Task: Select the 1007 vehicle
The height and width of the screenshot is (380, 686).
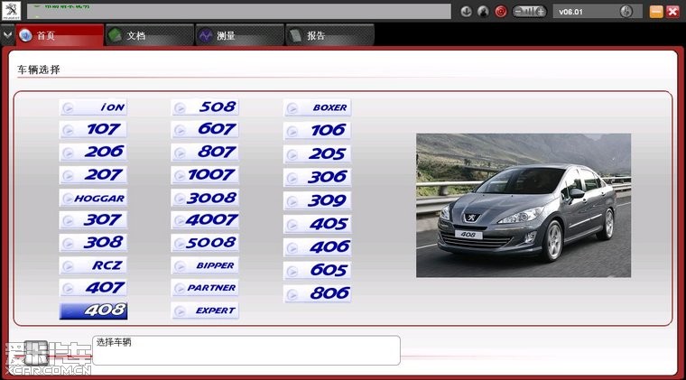Action: 205,175
